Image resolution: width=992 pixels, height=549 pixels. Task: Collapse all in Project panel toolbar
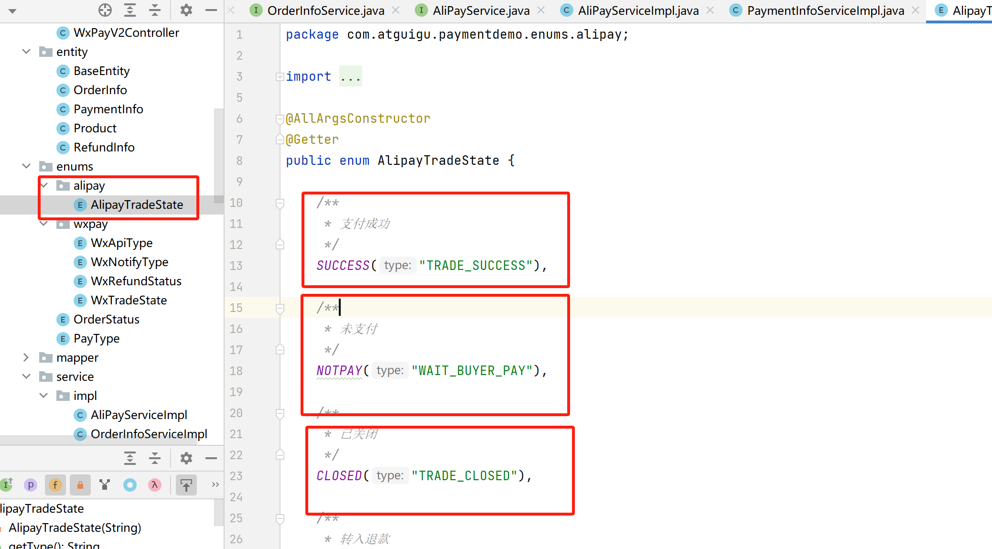155,10
